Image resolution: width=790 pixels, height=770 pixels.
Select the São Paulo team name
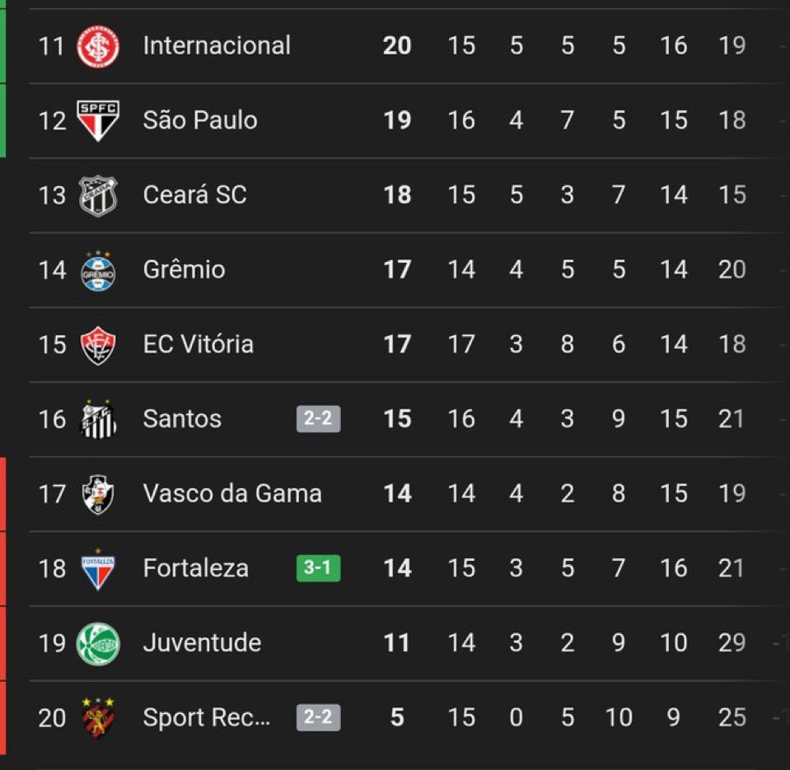click(200, 120)
